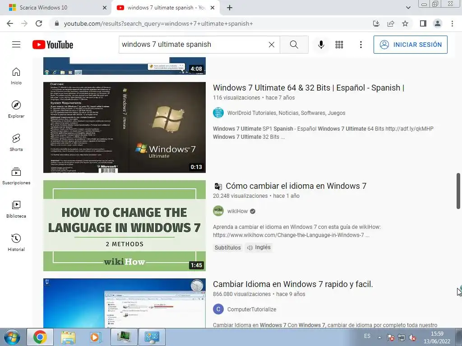Open the Windows Start menu
462x346 pixels.
(x=12, y=337)
